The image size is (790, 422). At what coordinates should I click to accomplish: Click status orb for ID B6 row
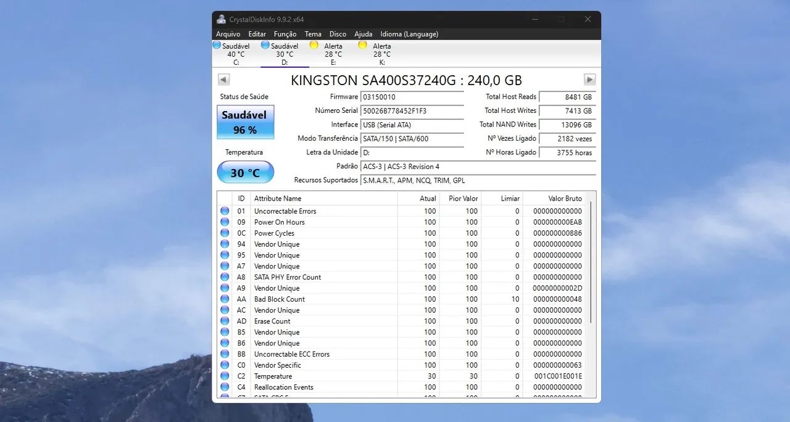(x=225, y=343)
